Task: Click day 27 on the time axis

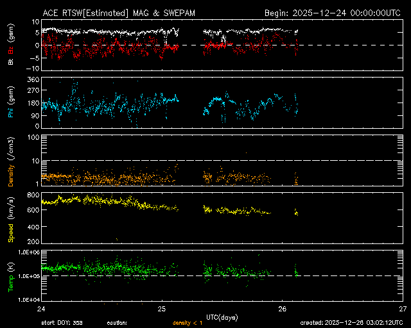Action: coord(402,309)
